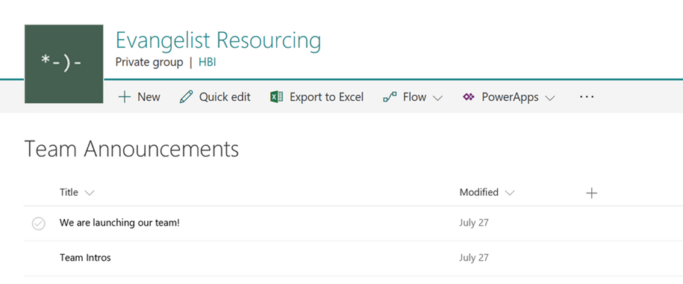Screen dimensions: 683x284
Task: Click the purple PowerApps icon
Action: (x=468, y=97)
